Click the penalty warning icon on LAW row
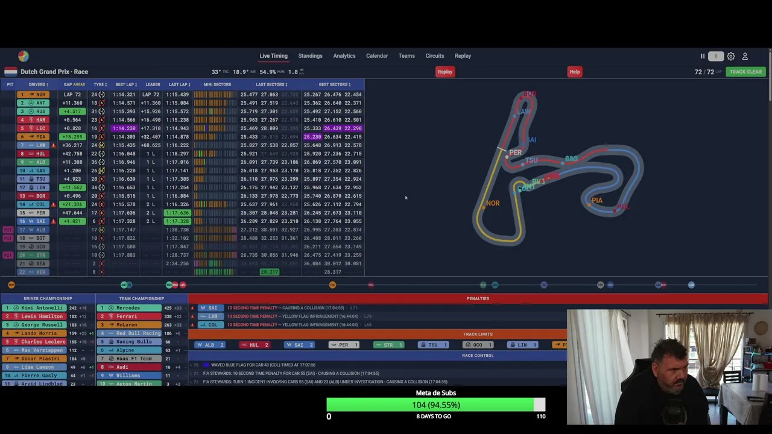Viewport: 772px width, 434px height. (x=192, y=316)
